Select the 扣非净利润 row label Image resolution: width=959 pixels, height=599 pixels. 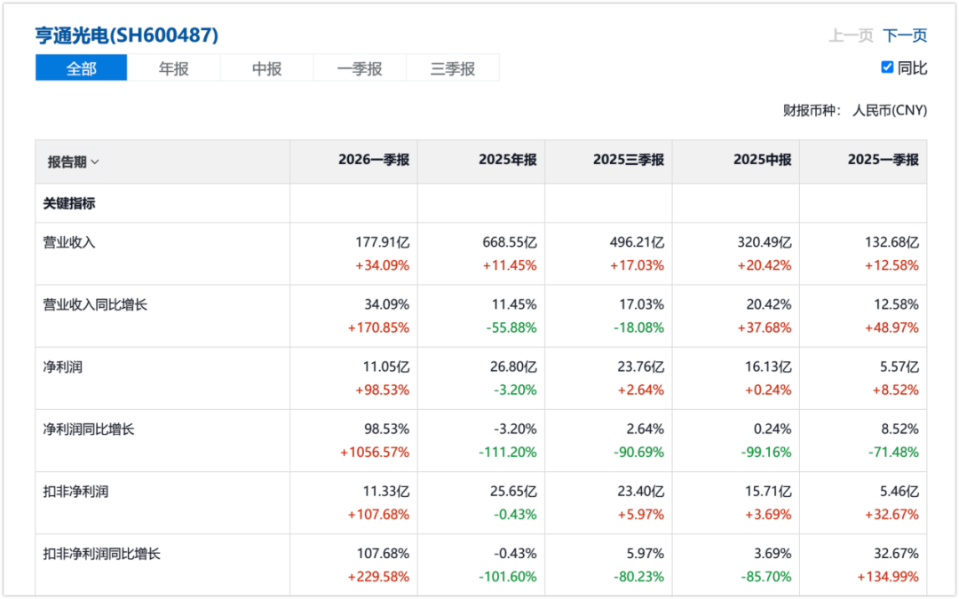75,492
